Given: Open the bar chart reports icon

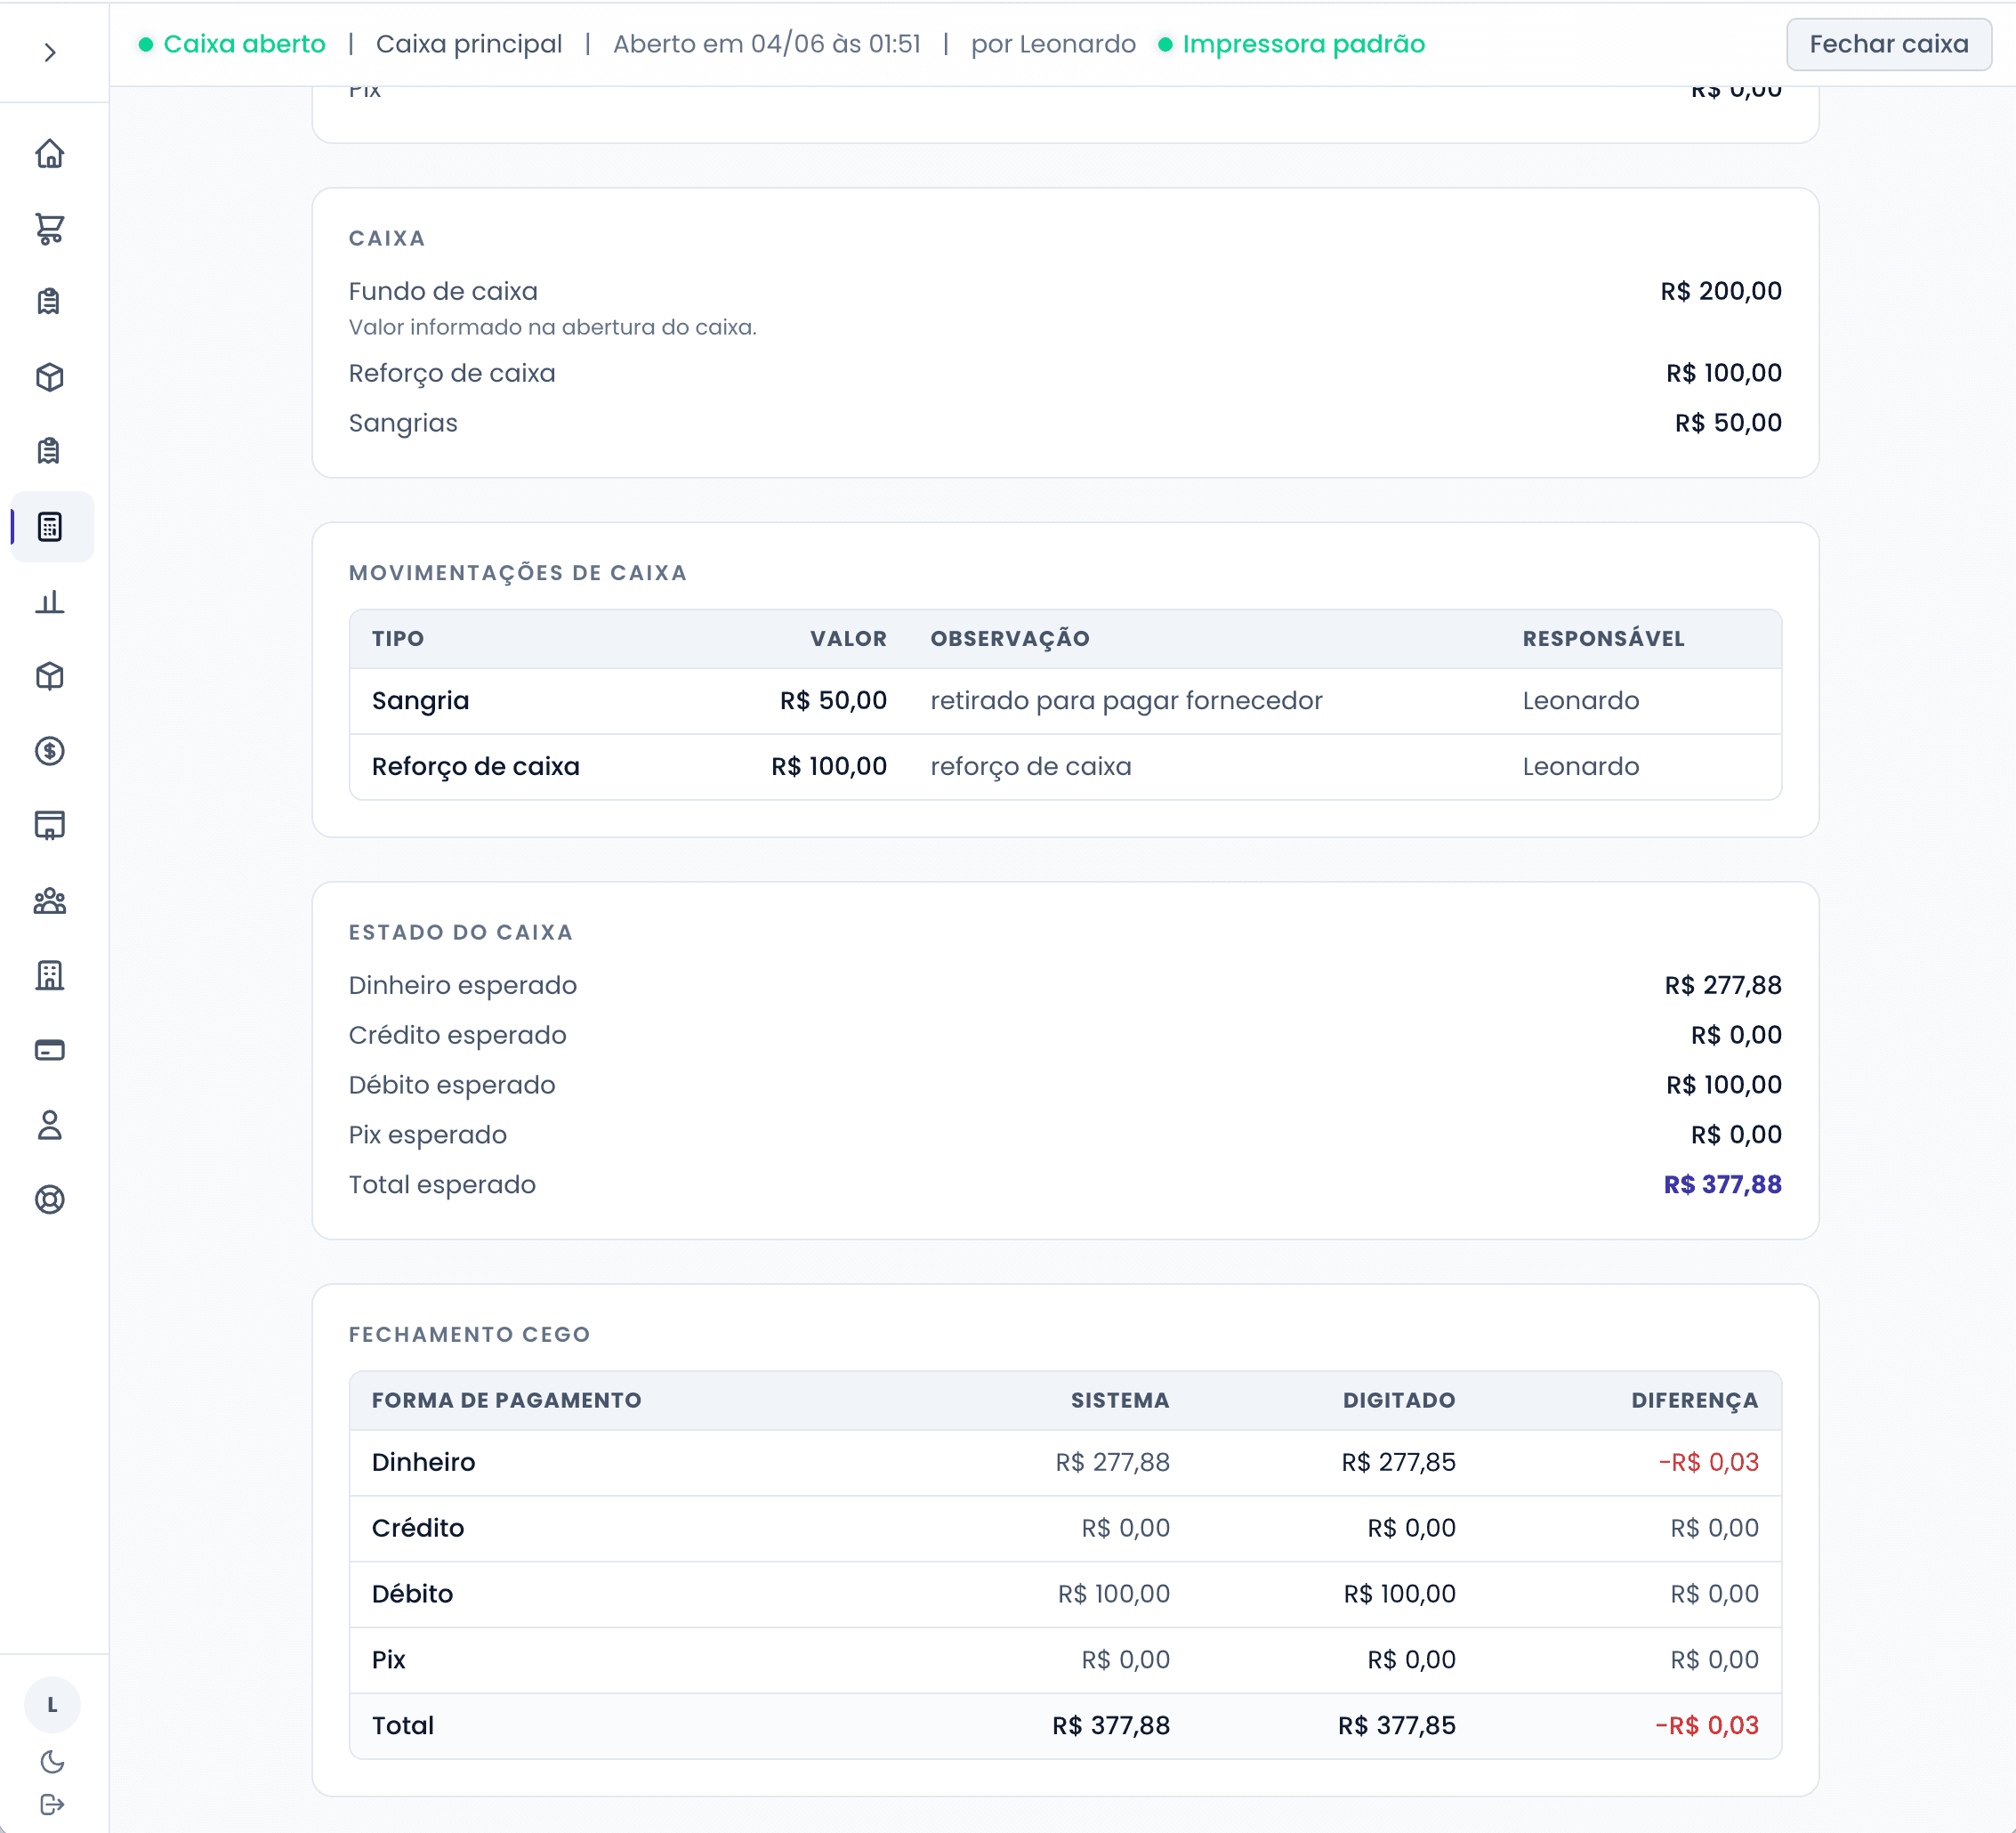Looking at the screenshot, I should 50,602.
